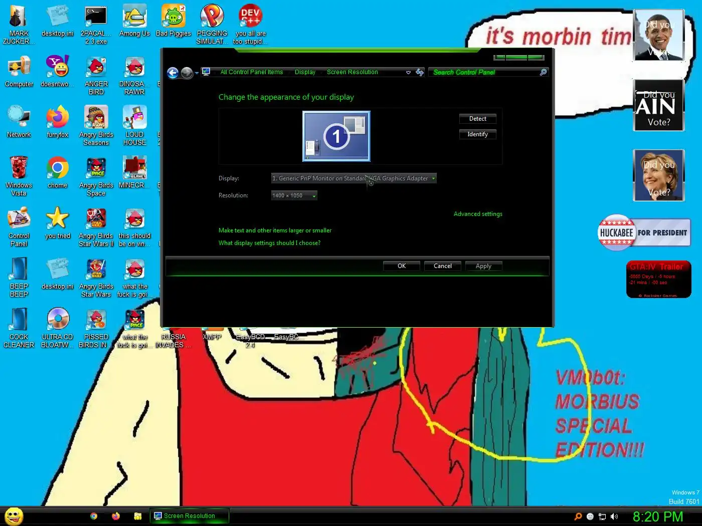Click the refresh button beside address bar
Image resolution: width=702 pixels, height=526 pixels.
coord(420,73)
